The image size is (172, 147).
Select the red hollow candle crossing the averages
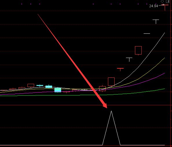point(102,88)
